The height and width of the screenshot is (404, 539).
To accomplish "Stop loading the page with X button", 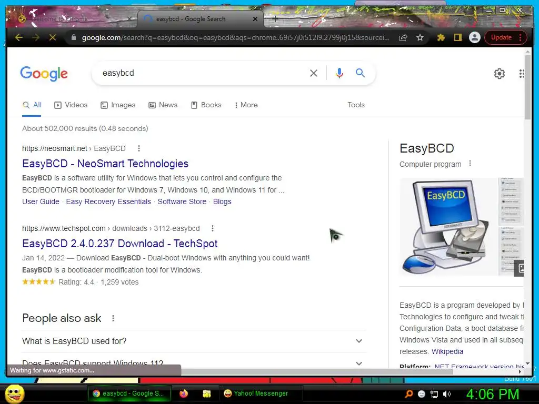I will tap(53, 37).
